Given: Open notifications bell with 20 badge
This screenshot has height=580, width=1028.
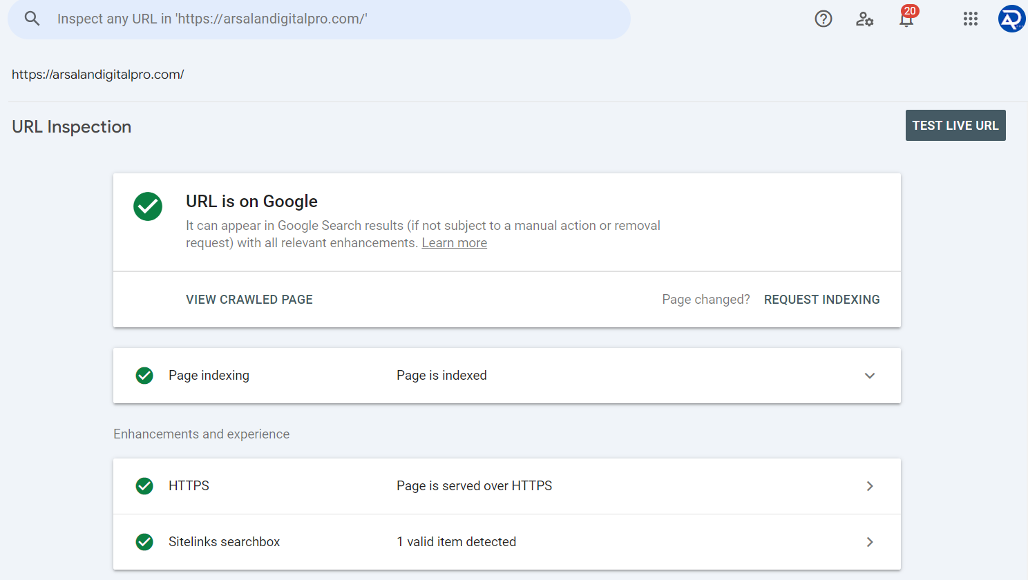Looking at the screenshot, I should coord(907,17).
